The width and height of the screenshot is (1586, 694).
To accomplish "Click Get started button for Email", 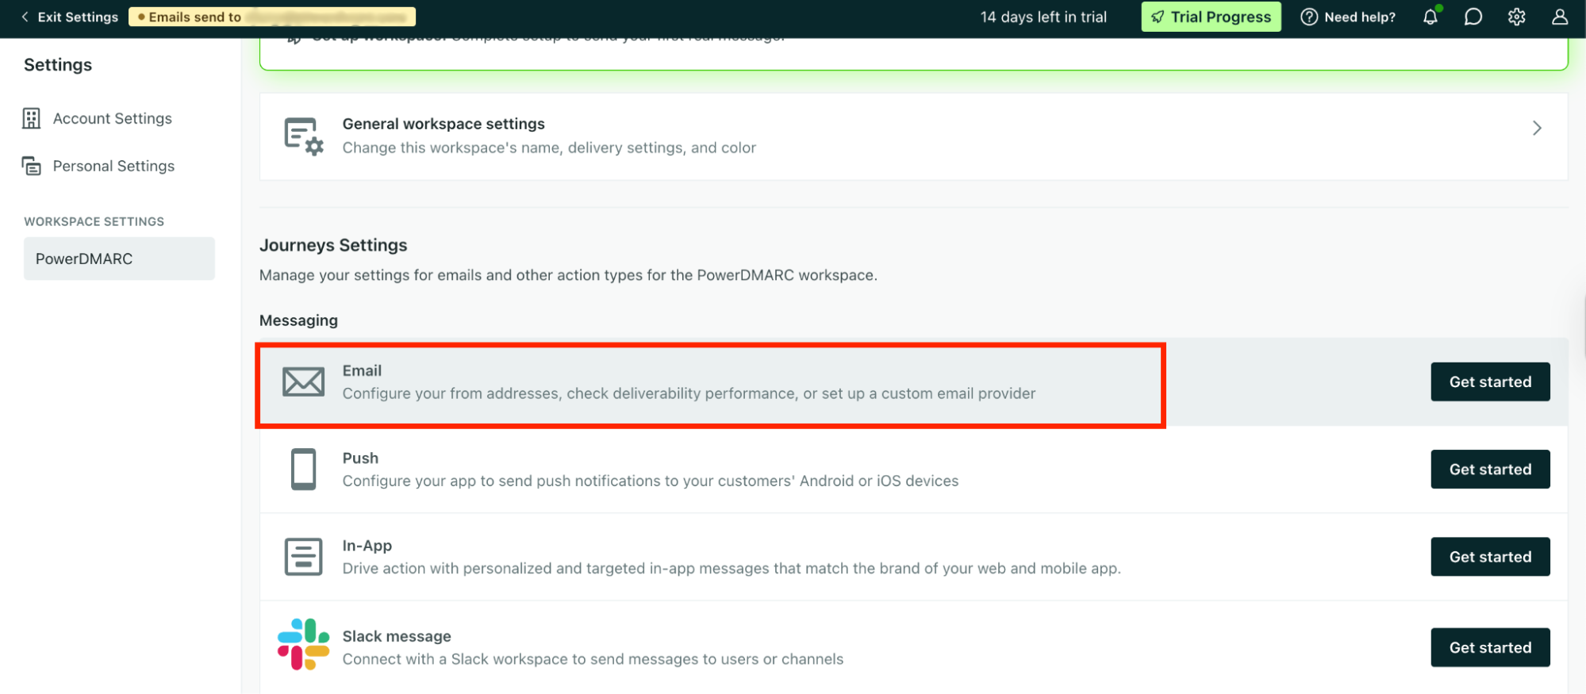I will point(1489,382).
